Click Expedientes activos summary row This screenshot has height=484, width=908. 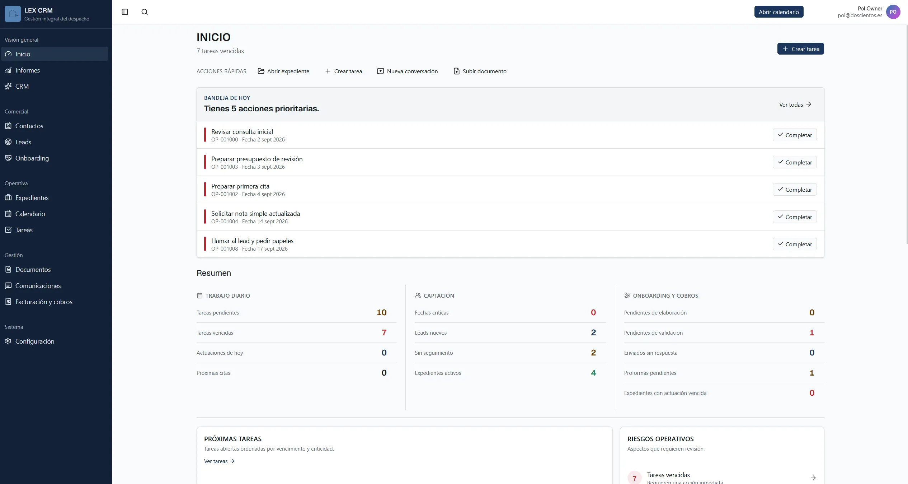[510, 373]
